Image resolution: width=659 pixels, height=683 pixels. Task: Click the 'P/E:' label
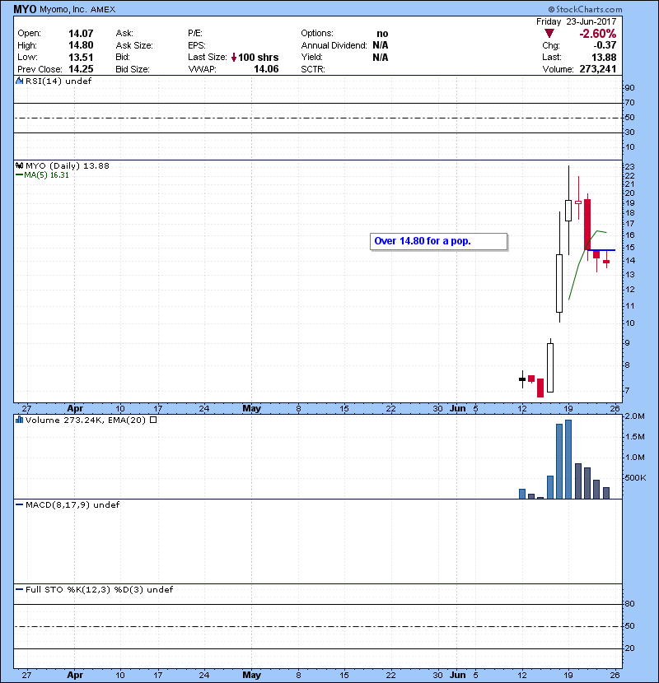coord(195,34)
